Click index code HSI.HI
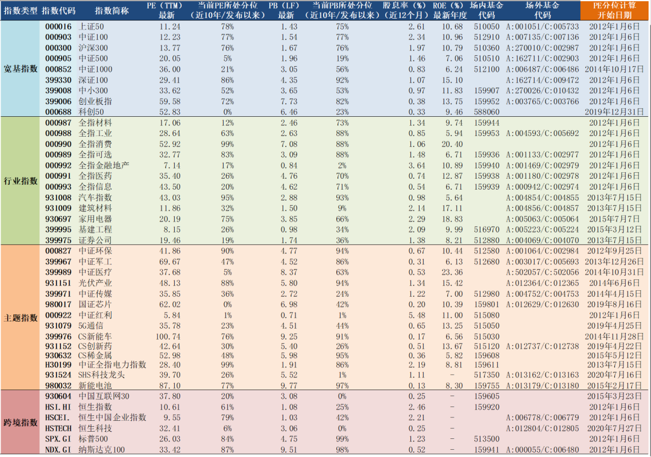This screenshot has width=651, height=457. [x=58, y=407]
